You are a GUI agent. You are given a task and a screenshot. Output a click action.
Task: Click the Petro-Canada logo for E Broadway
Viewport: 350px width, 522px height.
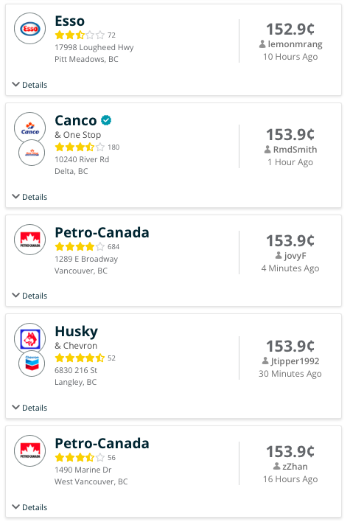(x=30, y=240)
